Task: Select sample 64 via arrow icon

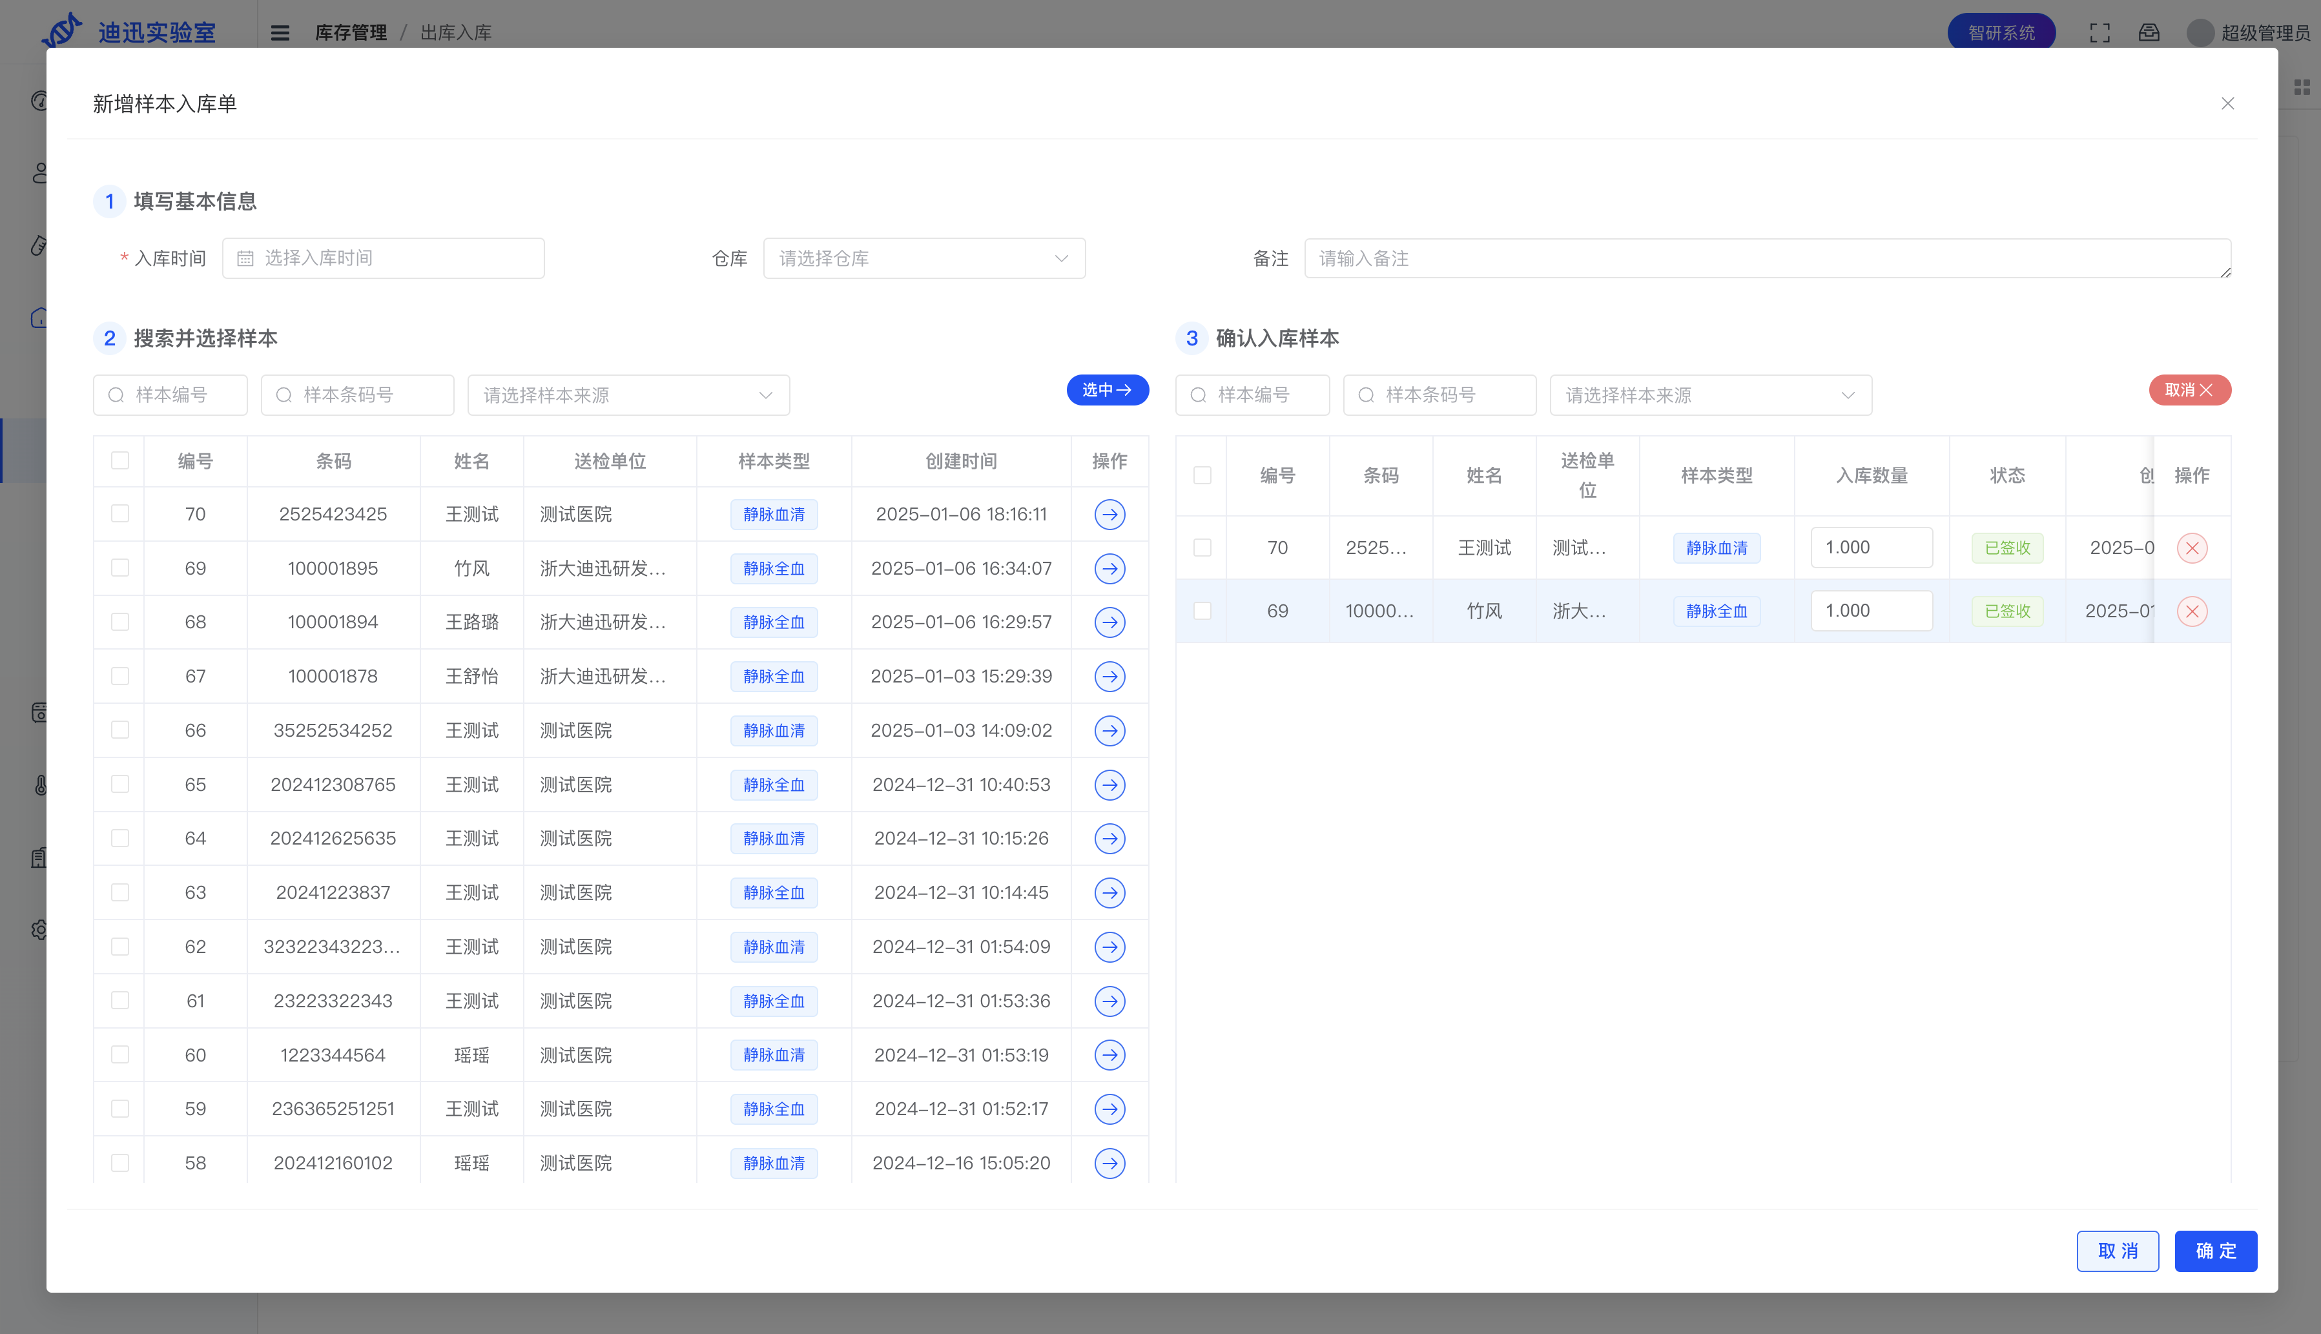Action: click(x=1109, y=838)
